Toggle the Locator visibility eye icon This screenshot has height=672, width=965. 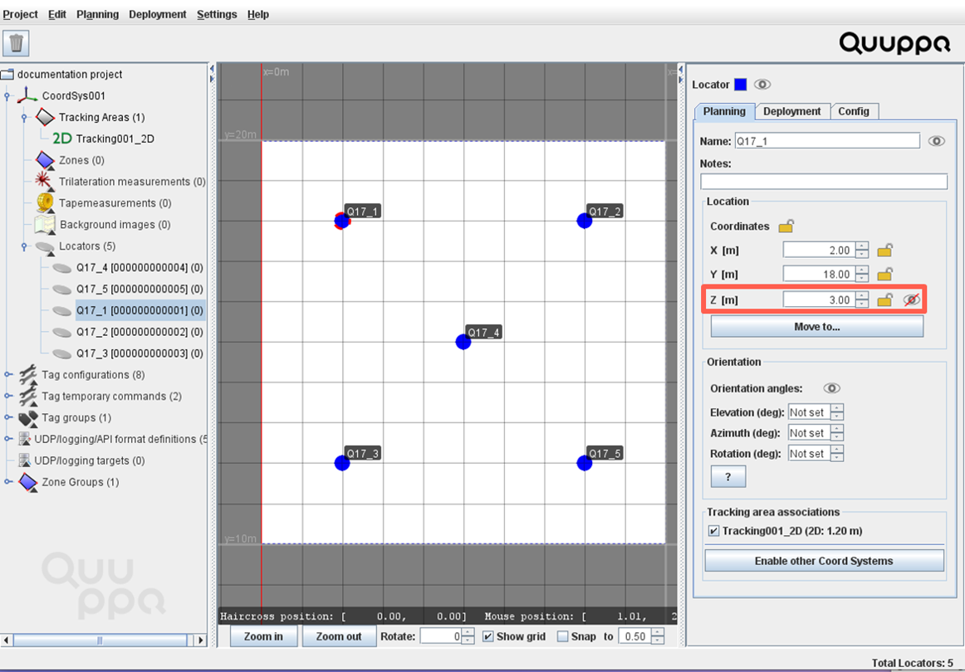pos(762,85)
